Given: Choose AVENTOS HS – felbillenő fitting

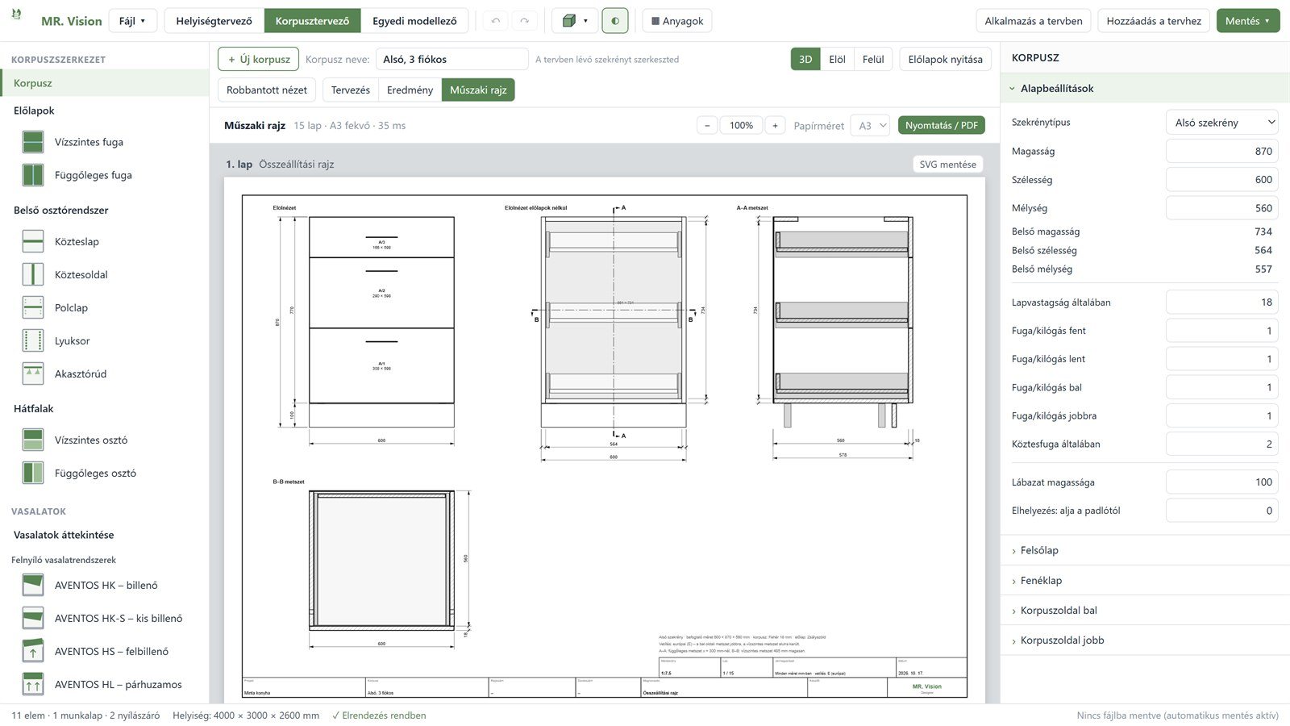Looking at the screenshot, I should (x=105, y=651).
